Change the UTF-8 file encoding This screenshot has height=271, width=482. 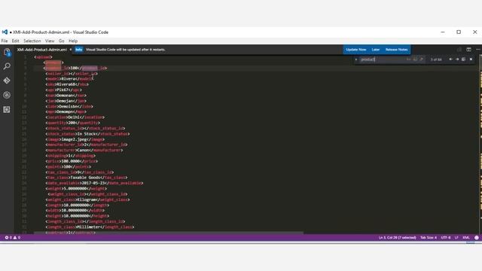point(446,238)
